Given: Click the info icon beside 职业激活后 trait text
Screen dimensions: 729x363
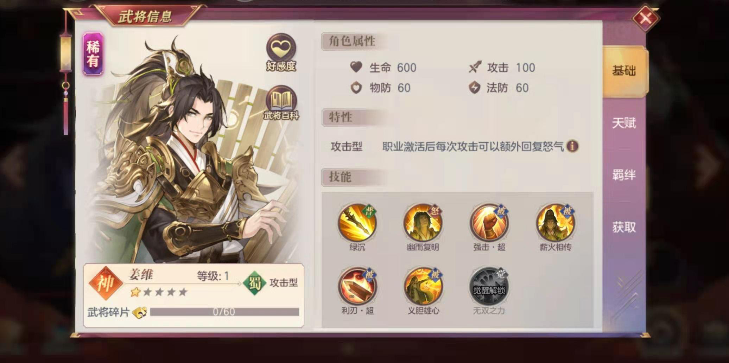Looking at the screenshot, I should tap(572, 146).
